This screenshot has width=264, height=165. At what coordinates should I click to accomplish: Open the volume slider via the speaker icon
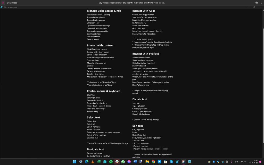pos(245,162)
